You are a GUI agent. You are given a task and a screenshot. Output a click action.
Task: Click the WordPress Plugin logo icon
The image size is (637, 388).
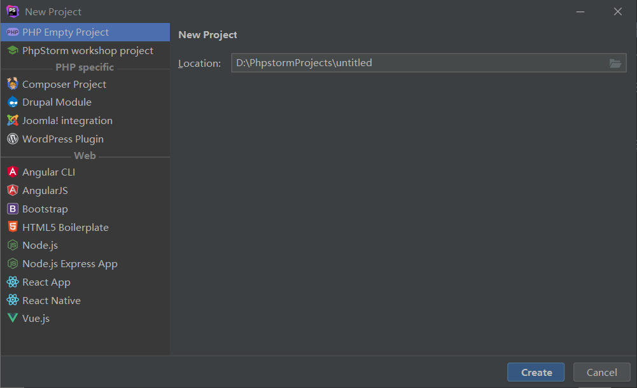tap(13, 139)
